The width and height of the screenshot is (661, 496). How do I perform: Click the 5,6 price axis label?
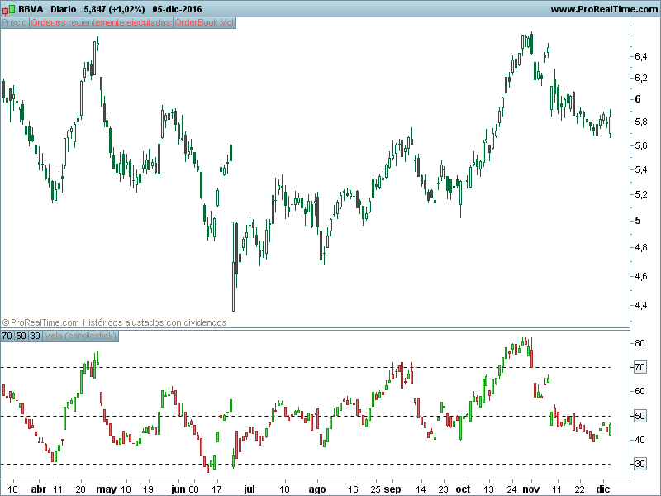[x=641, y=145]
